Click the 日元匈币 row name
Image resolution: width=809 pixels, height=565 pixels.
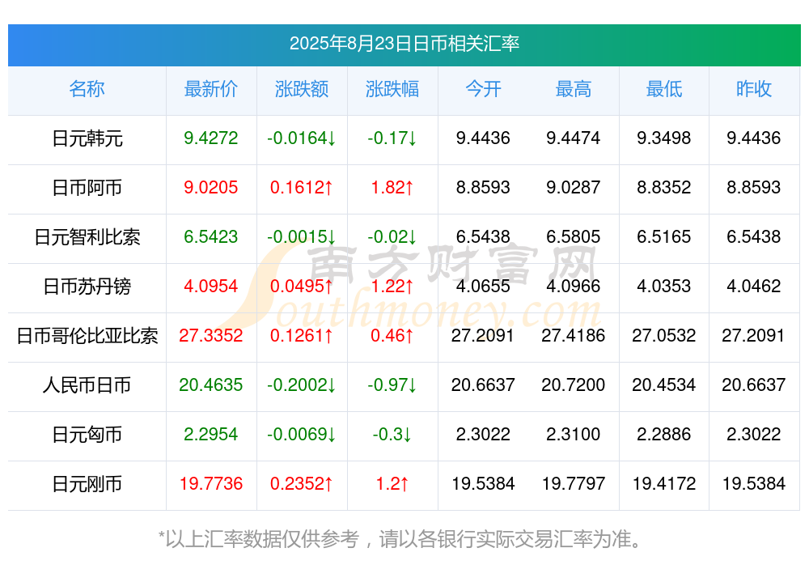(x=87, y=435)
